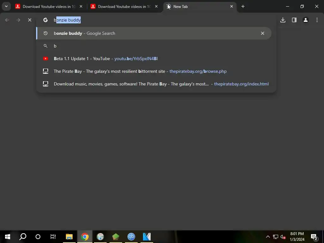This screenshot has width=324, height=243.
Task: Go back with the back arrow
Action: click(7, 20)
